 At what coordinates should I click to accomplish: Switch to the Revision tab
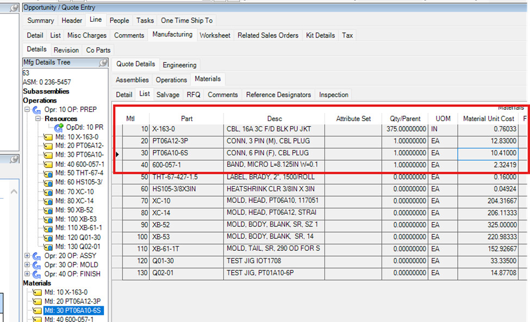(66, 50)
